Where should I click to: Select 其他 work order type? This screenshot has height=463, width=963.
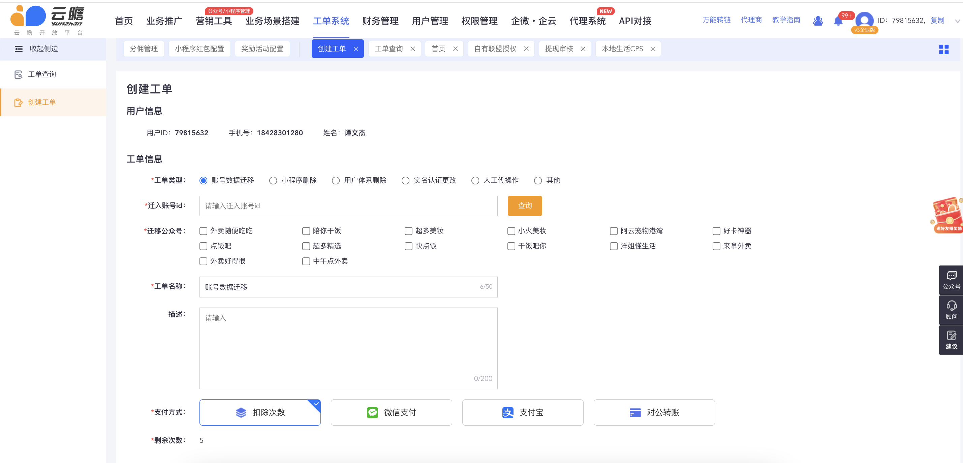[x=538, y=181]
